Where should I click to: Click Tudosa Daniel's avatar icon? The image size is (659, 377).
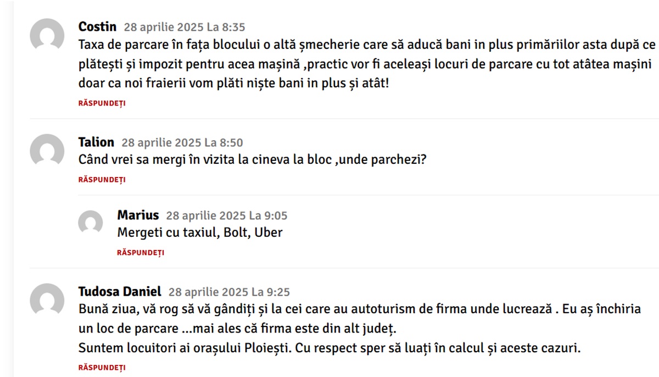47,300
